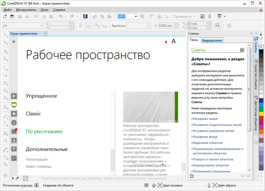This screenshot has height=191, width=265.
Task: Expand the welcome sidebar with double chevron
Action: coord(14,41)
